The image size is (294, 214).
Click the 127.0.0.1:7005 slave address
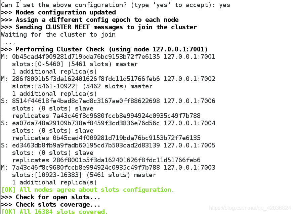[190, 145]
